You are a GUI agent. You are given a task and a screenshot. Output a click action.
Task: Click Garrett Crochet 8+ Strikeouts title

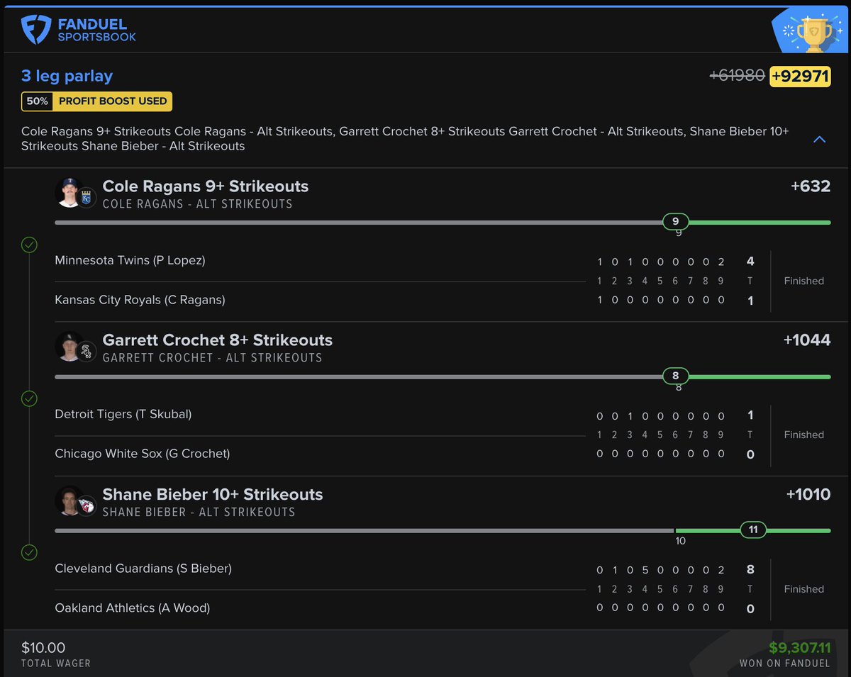(x=217, y=340)
